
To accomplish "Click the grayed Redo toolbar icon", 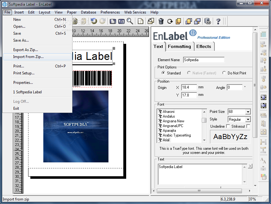I will pos(102,21).
